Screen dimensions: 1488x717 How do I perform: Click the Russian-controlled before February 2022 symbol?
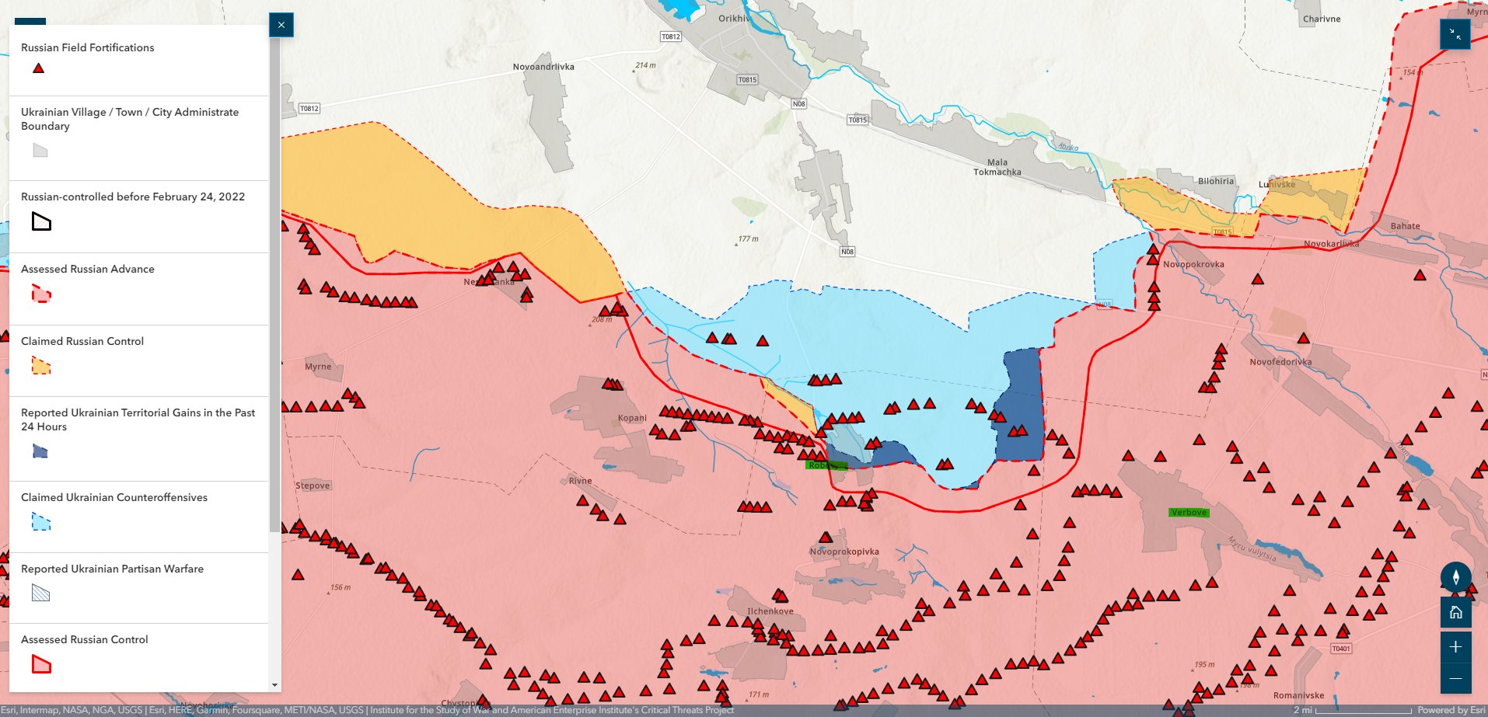point(41,221)
